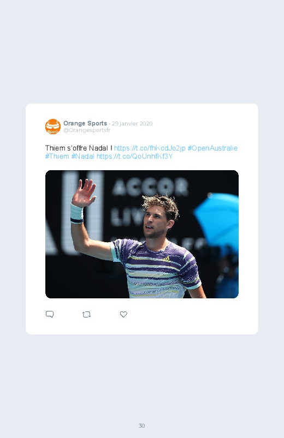Open the #Nadal hashtag
This screenshot has width=284, height=438.
point(82,156)
